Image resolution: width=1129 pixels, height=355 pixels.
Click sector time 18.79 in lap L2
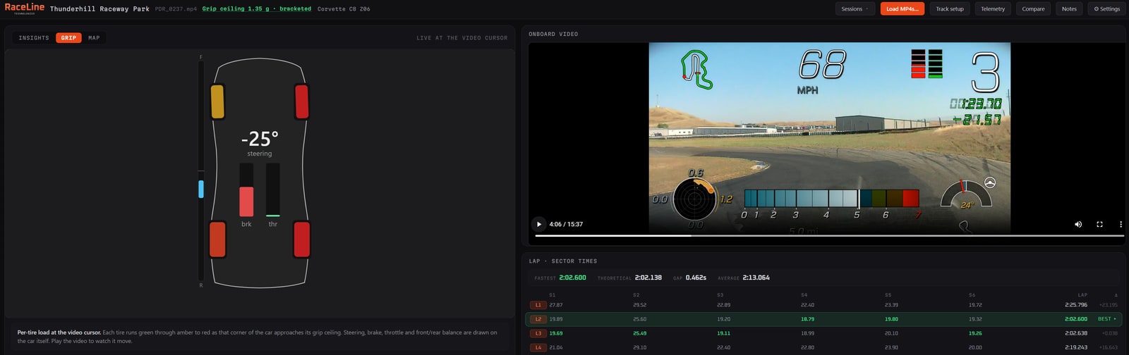(x=807, y=319)
